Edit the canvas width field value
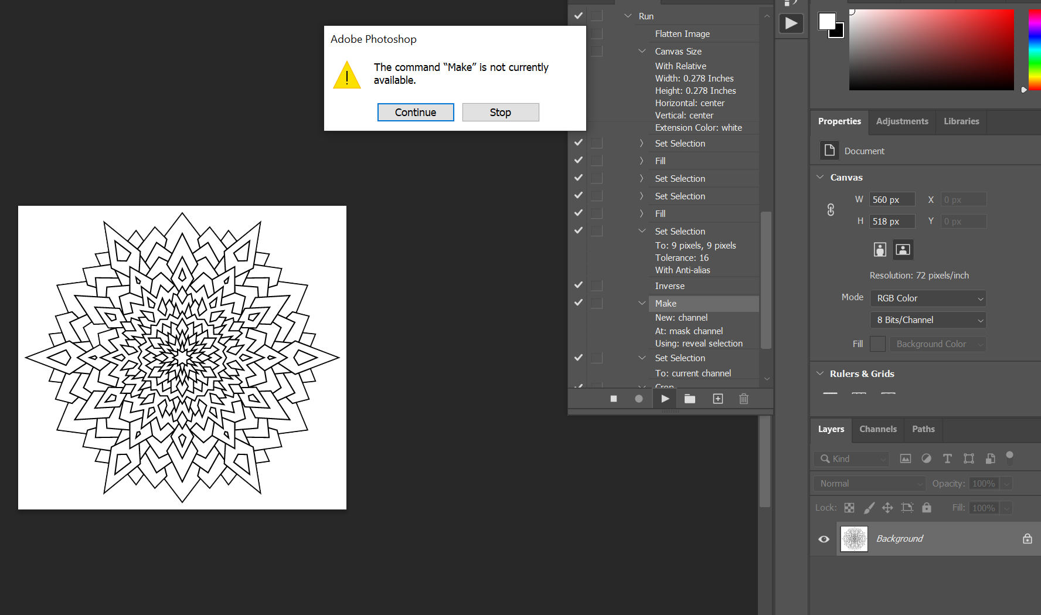Screen dimensions: 1041x615 892,199
